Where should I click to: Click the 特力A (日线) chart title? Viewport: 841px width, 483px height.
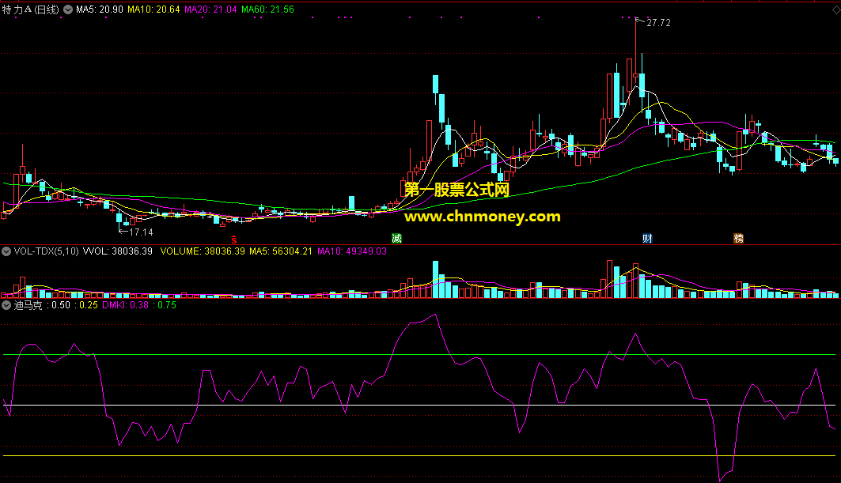31,9
